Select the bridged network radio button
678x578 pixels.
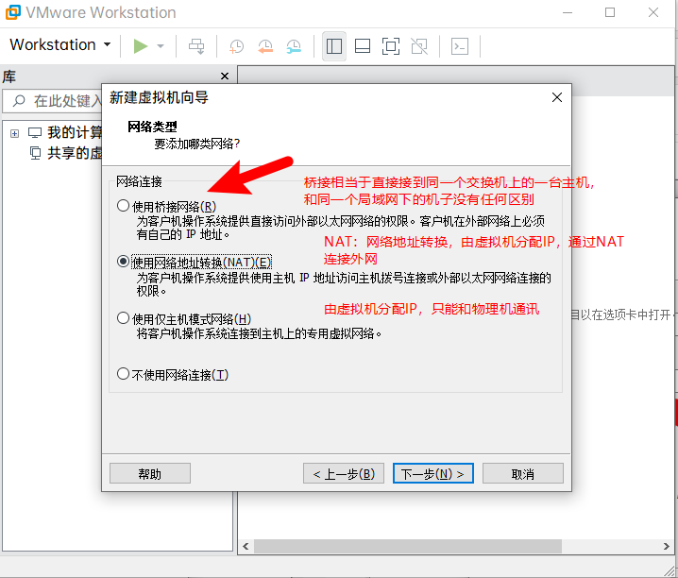click(x=124, y=206)
